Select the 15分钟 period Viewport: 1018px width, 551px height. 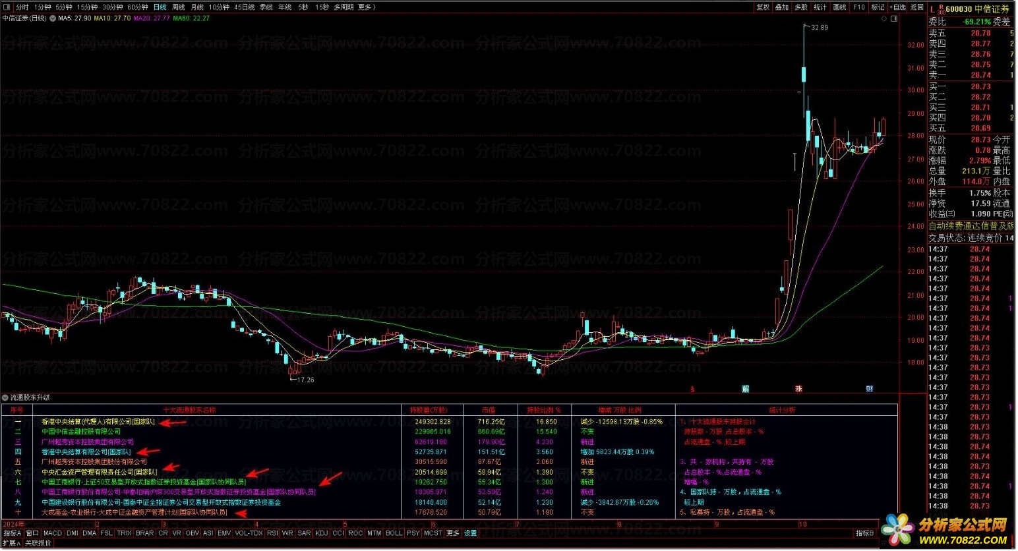(87, 7)
